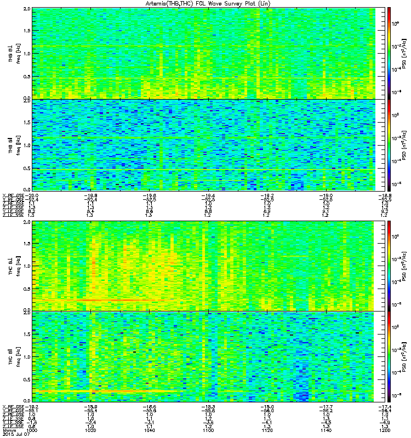
Task: Click the plot title Artemis FGL Wave Survey
Action: [208, 3]
